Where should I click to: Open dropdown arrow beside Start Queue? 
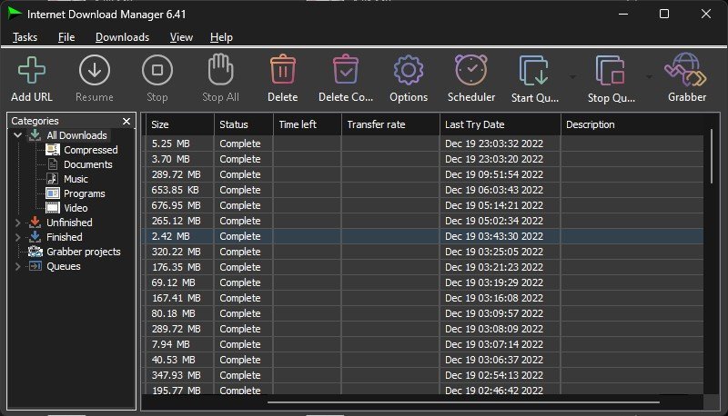[572, 76]
